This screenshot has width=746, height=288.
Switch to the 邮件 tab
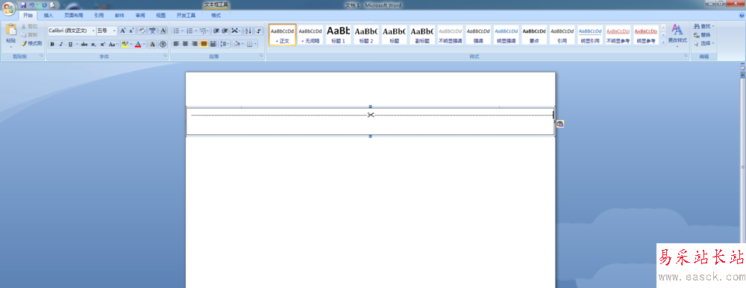click(x=119, y=15)
